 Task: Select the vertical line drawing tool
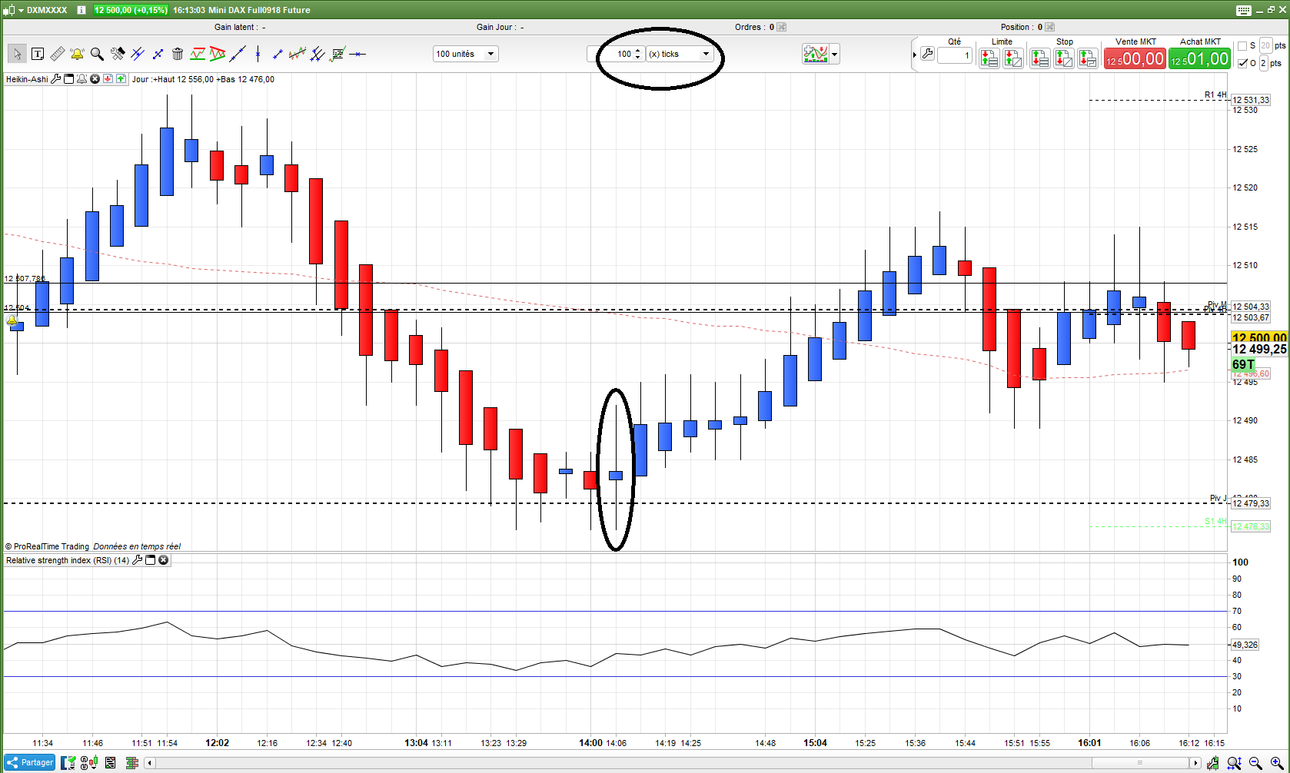tap(258, 54)
